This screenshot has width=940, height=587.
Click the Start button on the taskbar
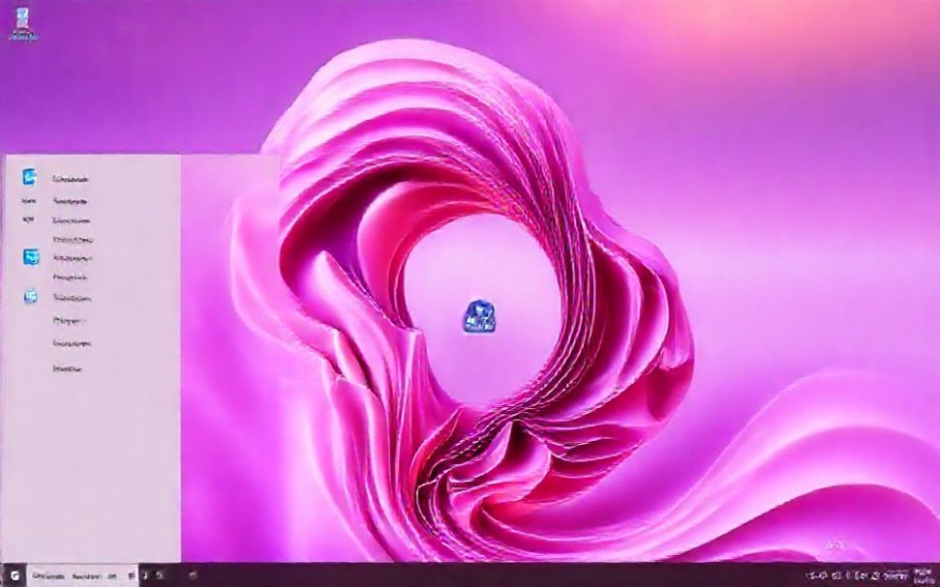coord(13,574)
